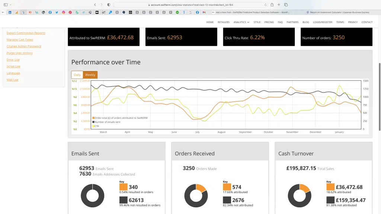Screen dimensions: 381x214
Task: Click orange legend swatch for Order total
Action: point(93,118)
